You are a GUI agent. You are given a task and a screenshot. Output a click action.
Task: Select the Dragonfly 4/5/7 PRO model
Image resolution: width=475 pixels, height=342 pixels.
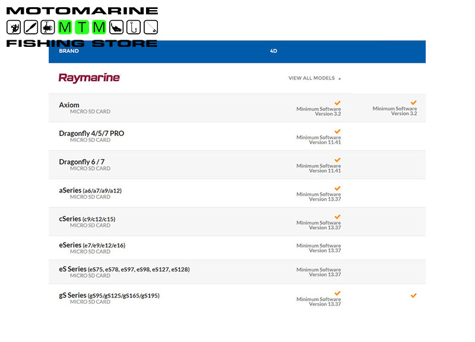91,134
